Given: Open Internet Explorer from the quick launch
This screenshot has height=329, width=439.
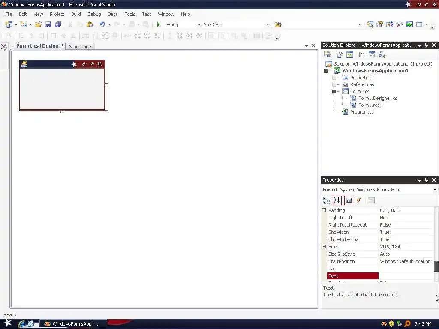Looking at the screenshot, I should tap(21, 324).
